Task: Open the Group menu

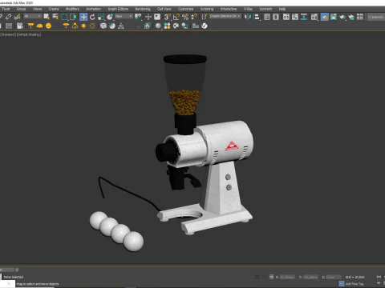Action: tap(21, 9)
